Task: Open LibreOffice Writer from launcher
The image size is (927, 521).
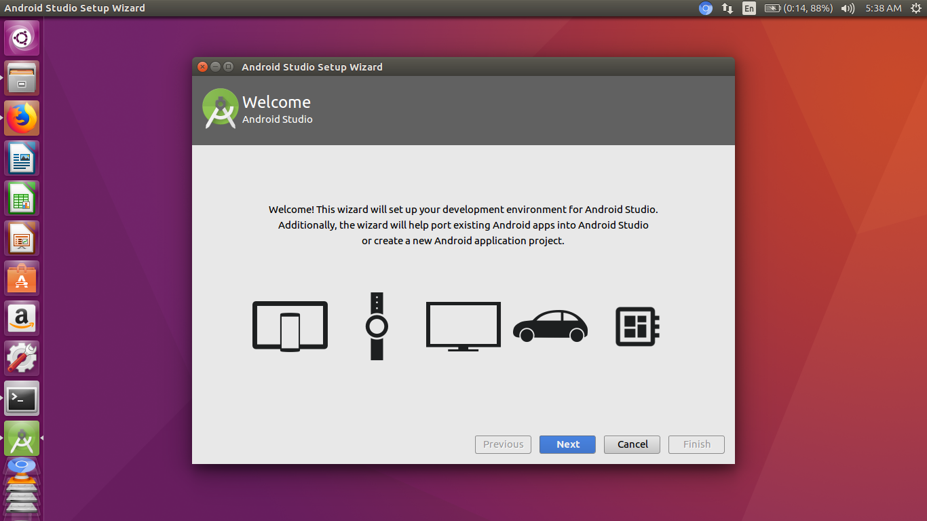Action: pos(22,158)
